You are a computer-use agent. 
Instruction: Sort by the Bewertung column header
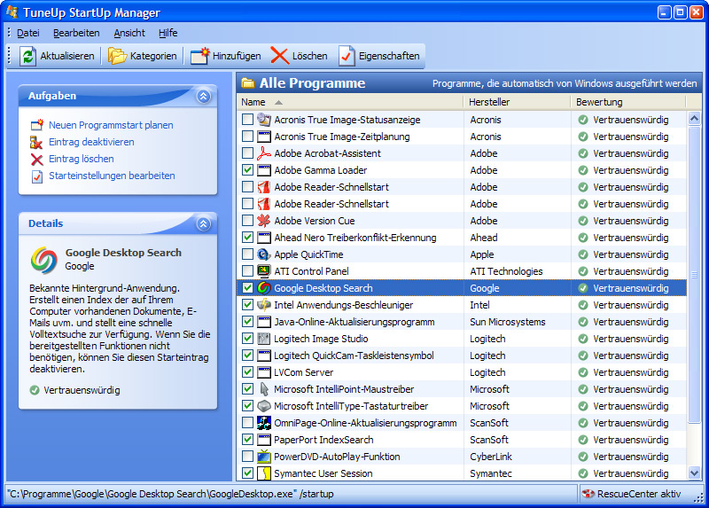(x=628, y=102)
